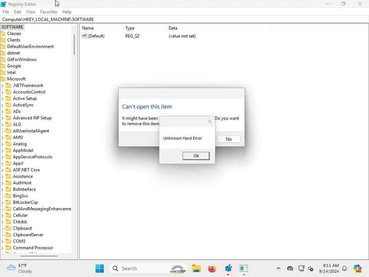
Task: Click the COM3 folder icon
Action: pos(8,241)
